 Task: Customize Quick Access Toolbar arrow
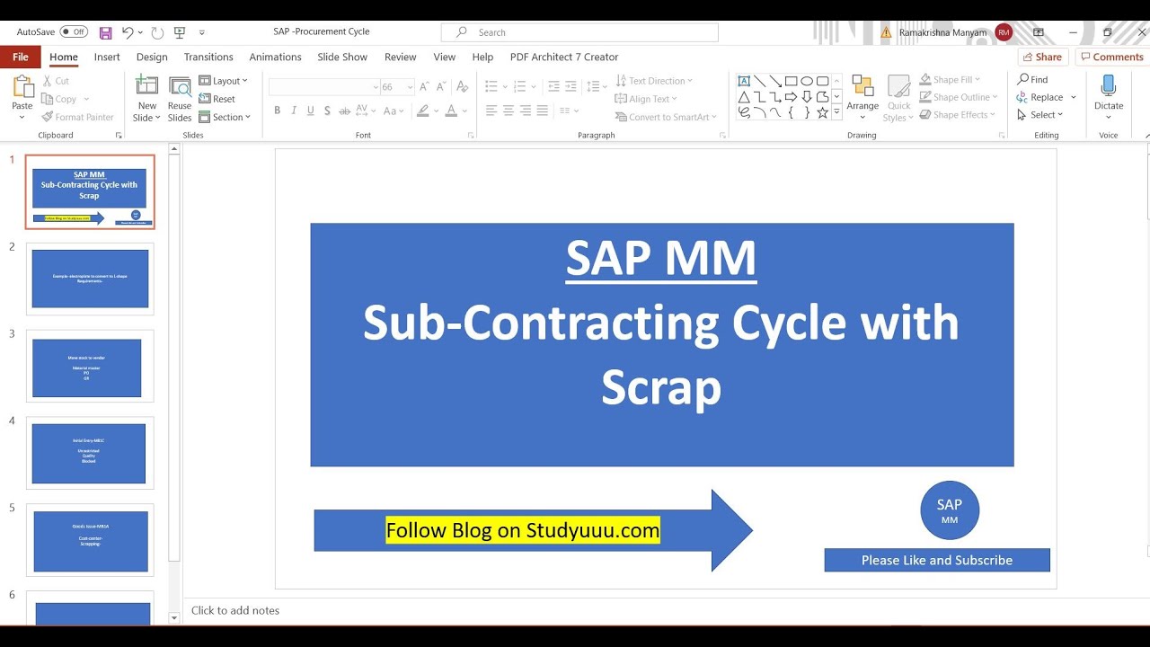pyautogui.click(x=201, y=32)
